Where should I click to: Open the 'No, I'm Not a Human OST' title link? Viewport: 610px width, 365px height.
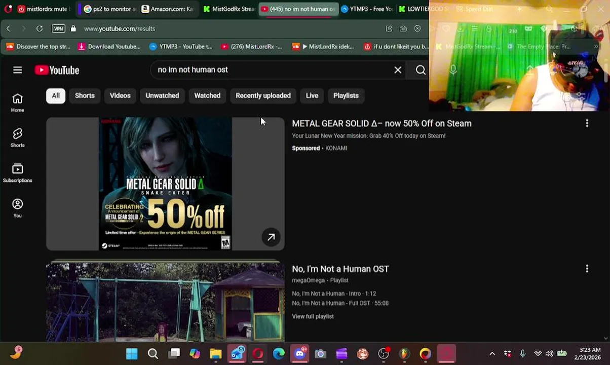[340, 269]
